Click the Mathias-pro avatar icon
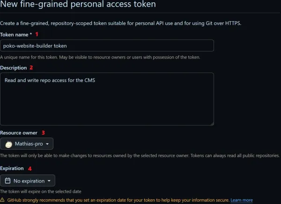Viewport: 281px width, 204px height. (9, 144)
